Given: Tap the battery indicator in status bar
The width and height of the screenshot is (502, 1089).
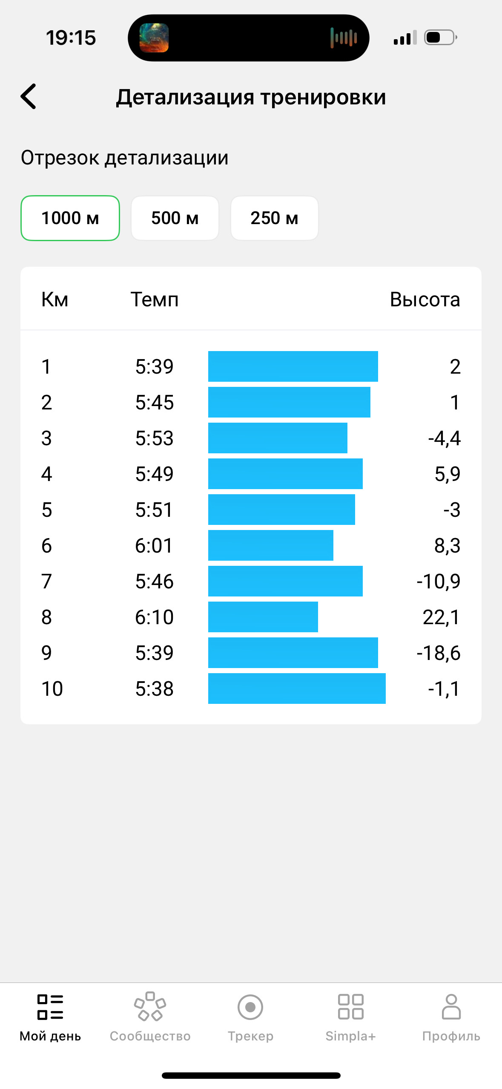Looking at the screenshot, I should (441, 37).
